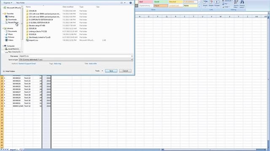Click the Insert cells icon in ribbon

205,2
